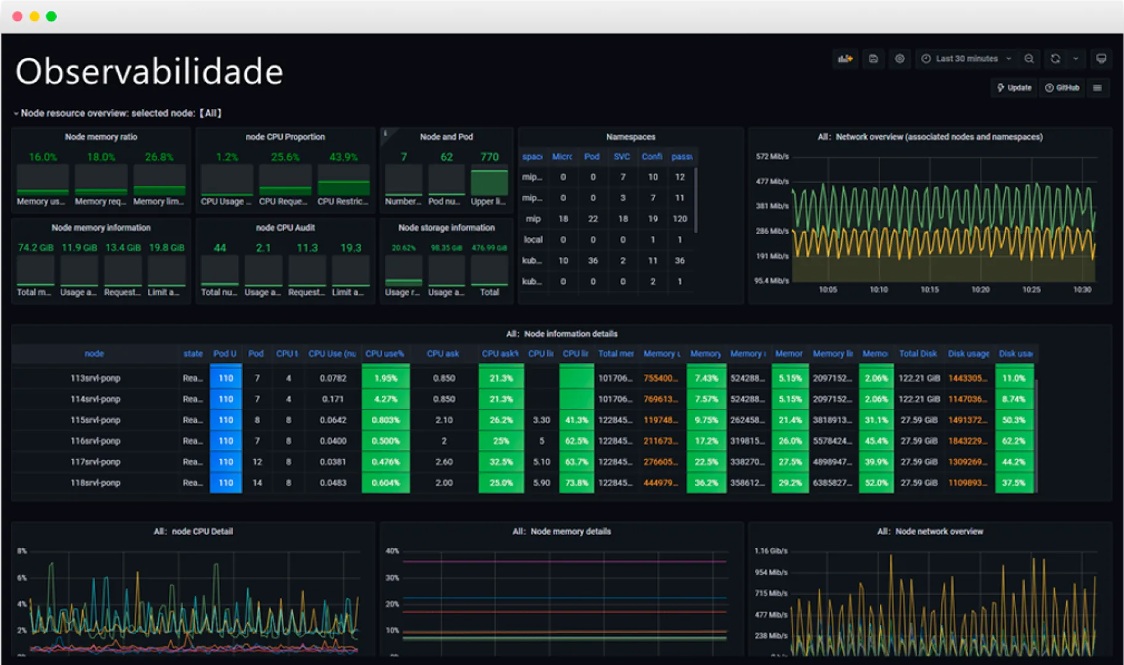Select the 118srvl-ponp node cell
The image size is (1124, 665).
click(x=96, y=483)
